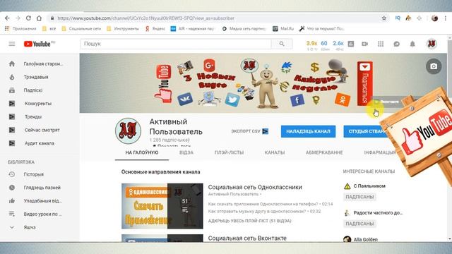Open Яндекс bookmark in bookmarks bar
The width and height of the screenshot is (452, 254).
155,28
